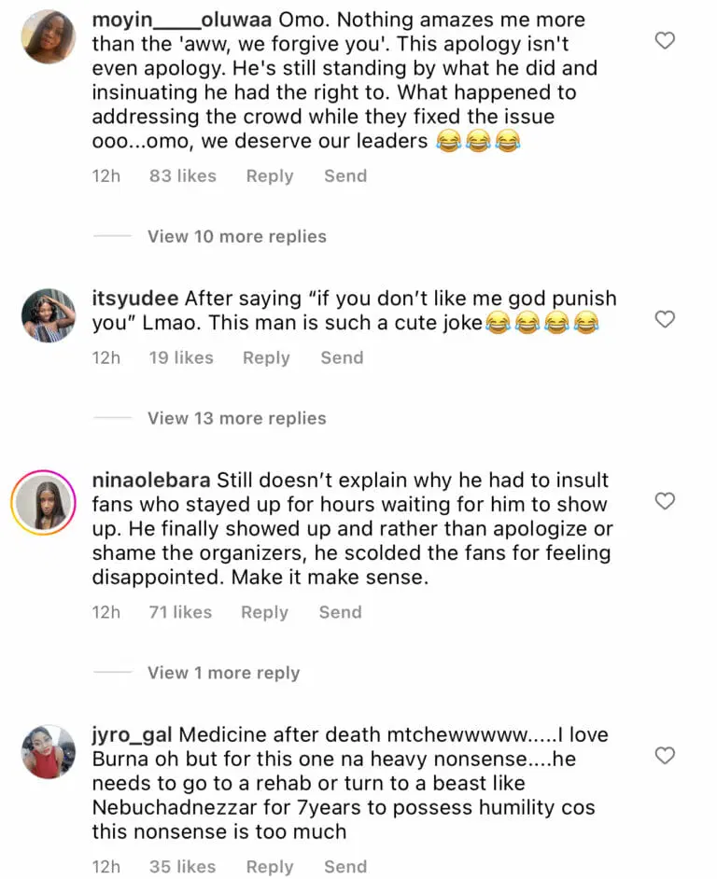Open itsyudee's profile avatar
The width and height of the screenshot is (717, 879).
coord(48,316)
